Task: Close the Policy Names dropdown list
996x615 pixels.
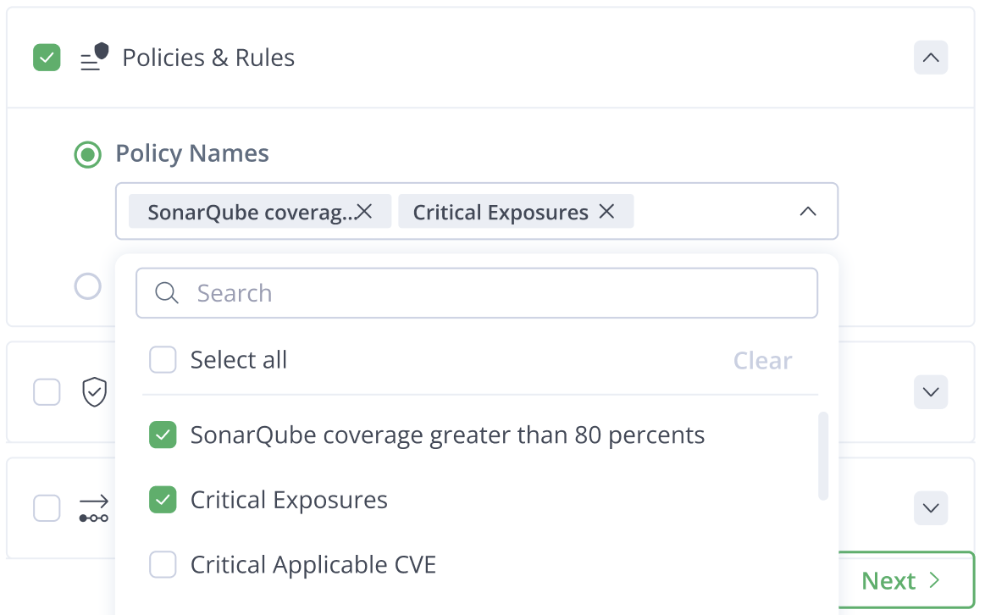Action: [807, 212]
